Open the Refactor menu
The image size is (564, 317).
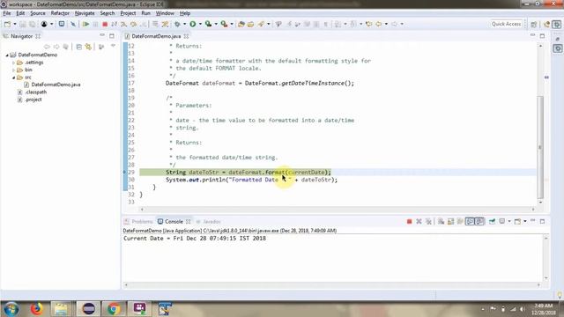[60, 13]
